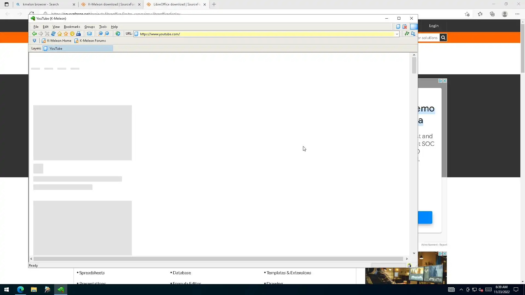Go to the home page via house icon
Screen dimensions: 525x295
tap(60, 34)
